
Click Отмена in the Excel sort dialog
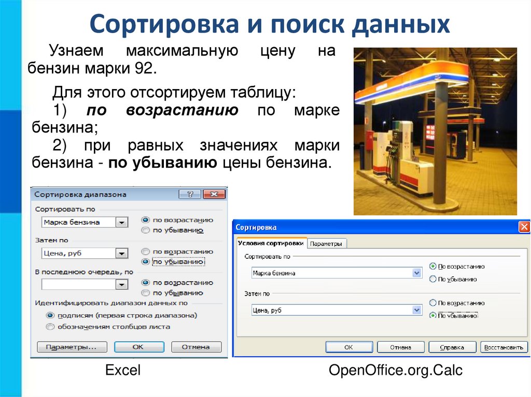tap(196, 347)
